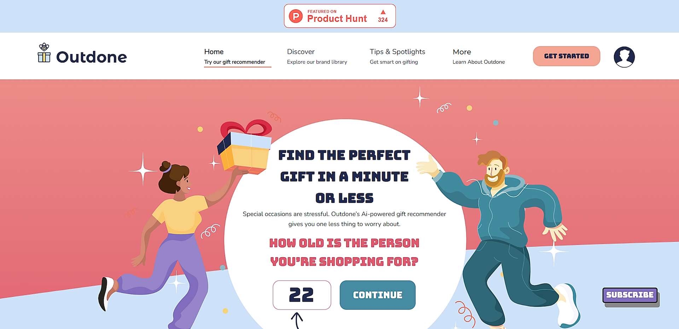Viewport: 679px width, 329px height.
Task: Expand the More menu
Action: [x=462, y=52]
